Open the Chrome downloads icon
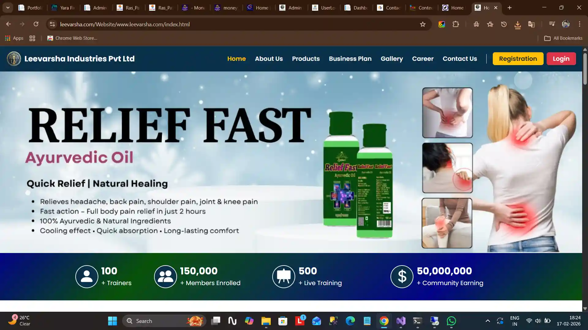The width and height of the screenshot is (588, 330). (518, 24)
